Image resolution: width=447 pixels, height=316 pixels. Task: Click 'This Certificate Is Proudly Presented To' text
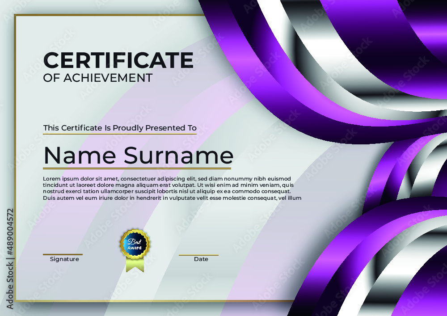pyautogui.click(x=120, y=128)
